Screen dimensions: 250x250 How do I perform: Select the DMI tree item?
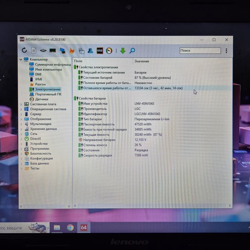click(35, 74)
